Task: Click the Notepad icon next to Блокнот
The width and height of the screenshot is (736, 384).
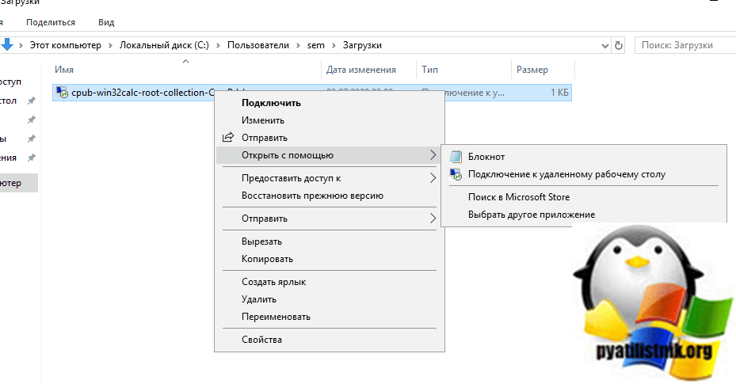Action: (455, 157)
